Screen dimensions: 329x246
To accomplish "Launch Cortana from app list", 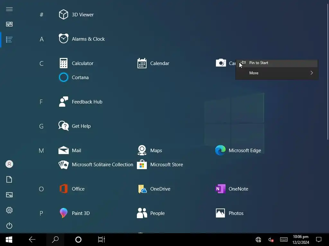I will 63,78.
